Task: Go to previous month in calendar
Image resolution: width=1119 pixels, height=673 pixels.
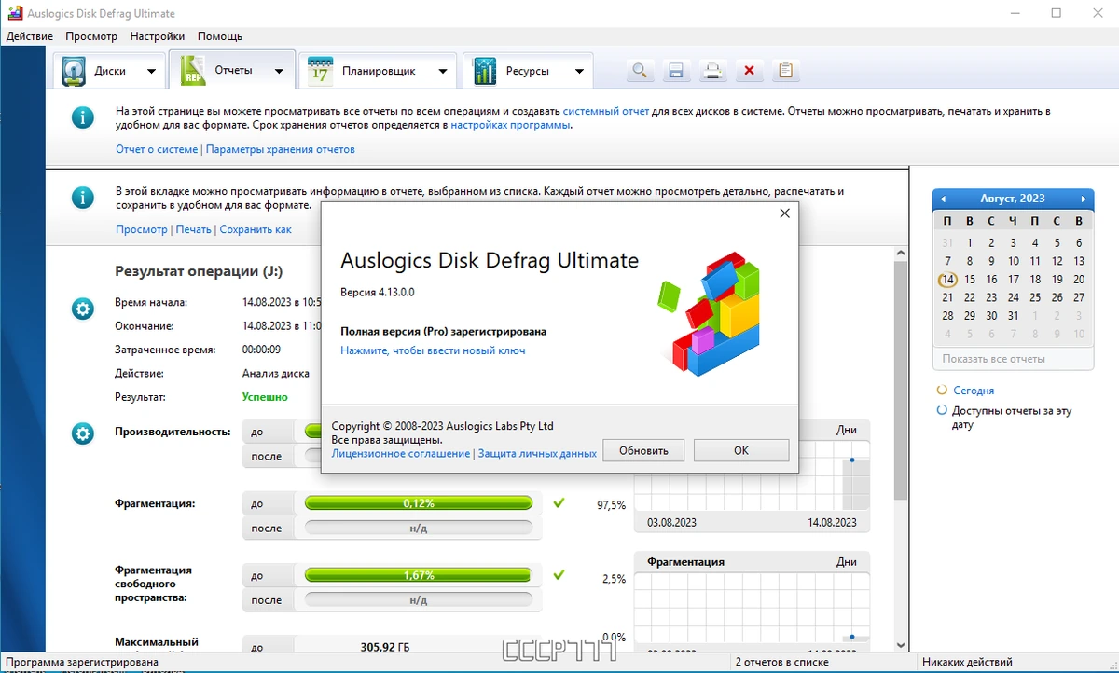Action: click(943, 199)
